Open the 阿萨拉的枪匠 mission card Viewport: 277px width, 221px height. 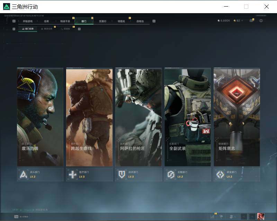tap(138, 117)
